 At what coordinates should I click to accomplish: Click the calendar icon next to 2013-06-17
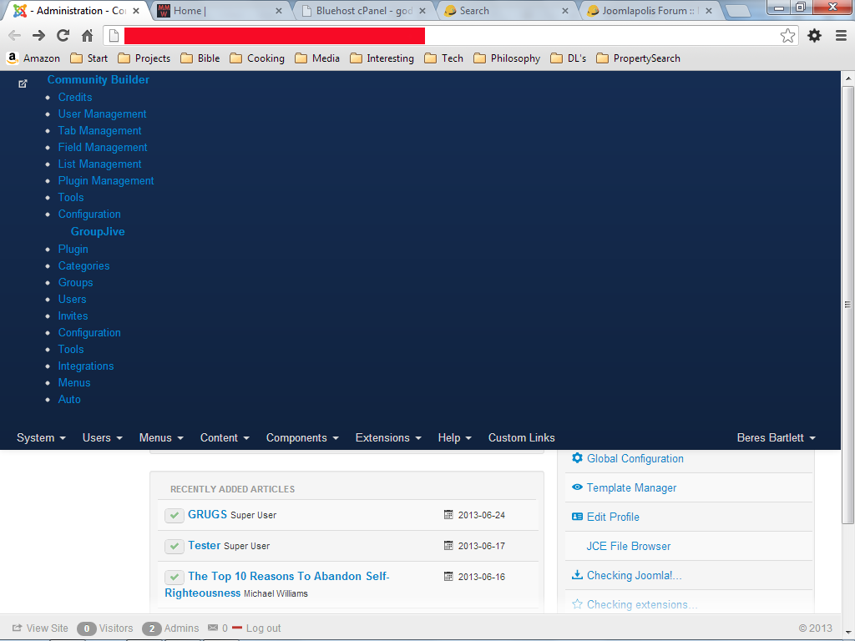(448, 546)
